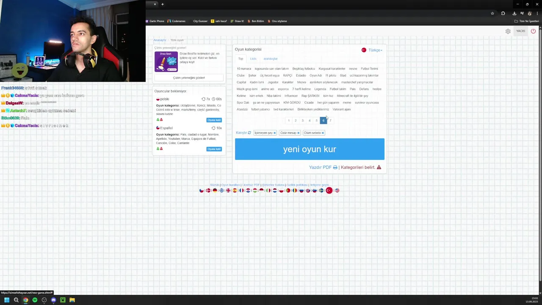Join the polski game with Oyuna katıl
The height and width of the screenshot is (305, 542).
(x=214, y=120)
